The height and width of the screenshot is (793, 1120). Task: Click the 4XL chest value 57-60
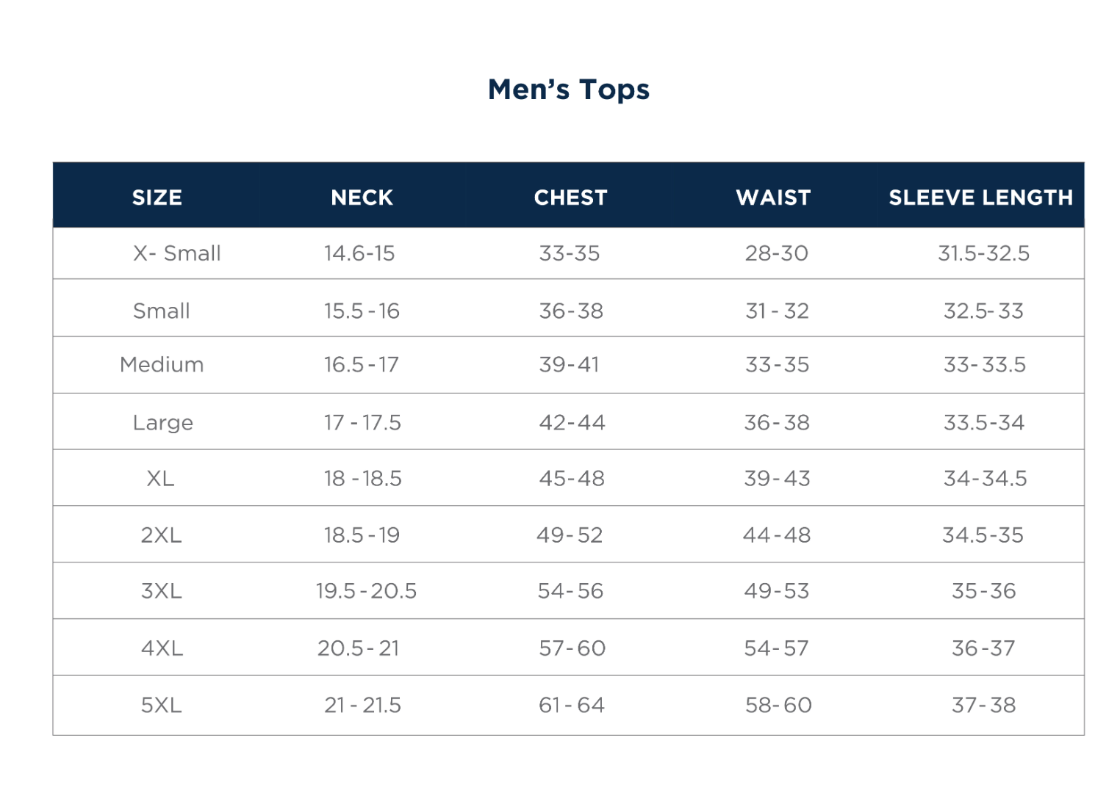[572, 648]
